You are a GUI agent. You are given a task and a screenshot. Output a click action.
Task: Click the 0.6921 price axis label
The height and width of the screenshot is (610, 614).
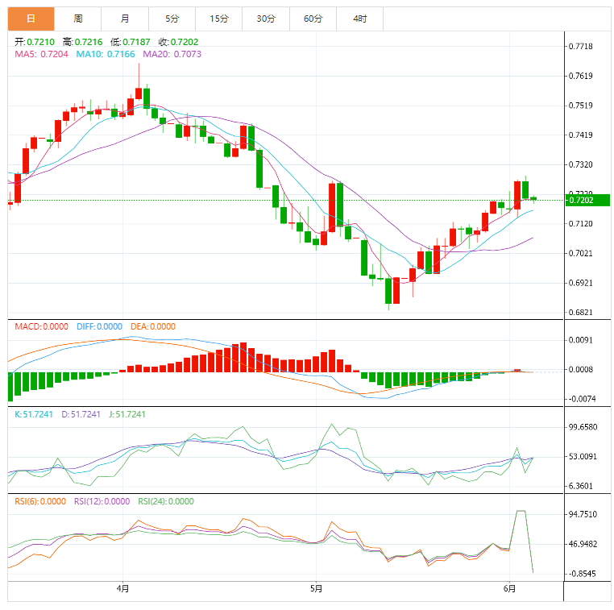point(581,283)
